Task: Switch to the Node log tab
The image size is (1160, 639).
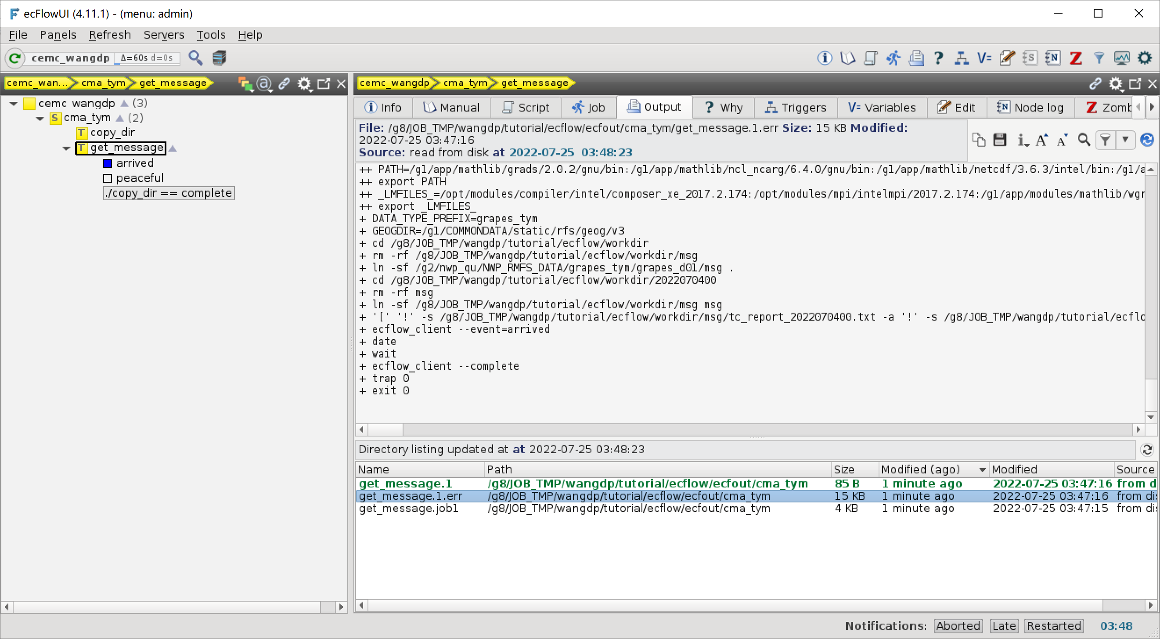Action: click(1030, 108)
